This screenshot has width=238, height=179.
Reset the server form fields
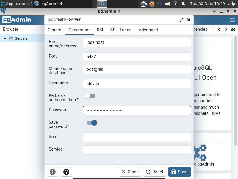(155, 172)
